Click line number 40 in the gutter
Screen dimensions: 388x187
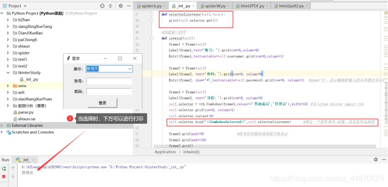tap(137, 32)
